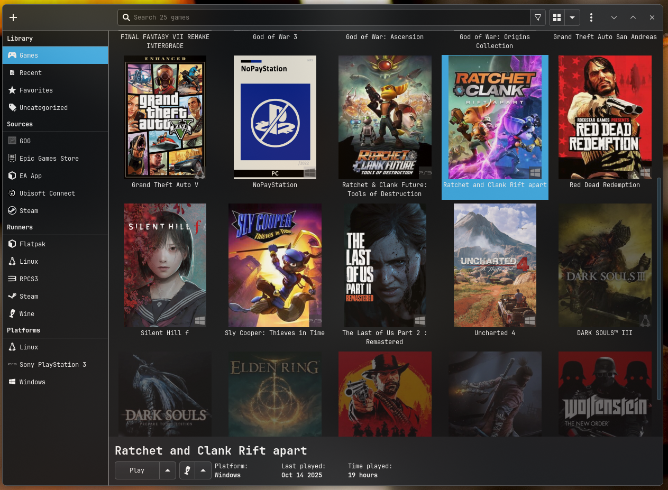Select Grand Theft Auto V cover
This screenshot has width=668, height=490.
(x=165, y=117)
